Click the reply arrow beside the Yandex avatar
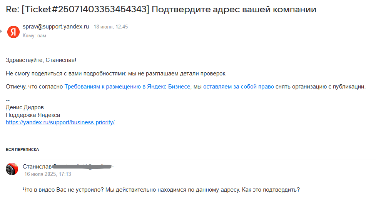376x197 pixels. (x=2, y=32)
